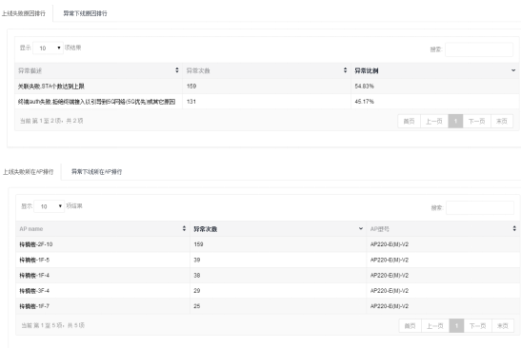Select AP220-E(M)-V2 model in the 2F-10 row
Image resolution: width=521 pixels, height=348 pixels.
point(390,244)
